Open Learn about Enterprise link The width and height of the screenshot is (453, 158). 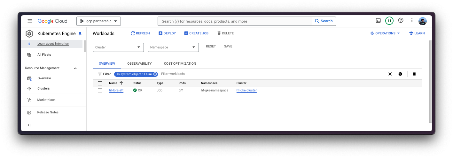[x=53, y=44]
